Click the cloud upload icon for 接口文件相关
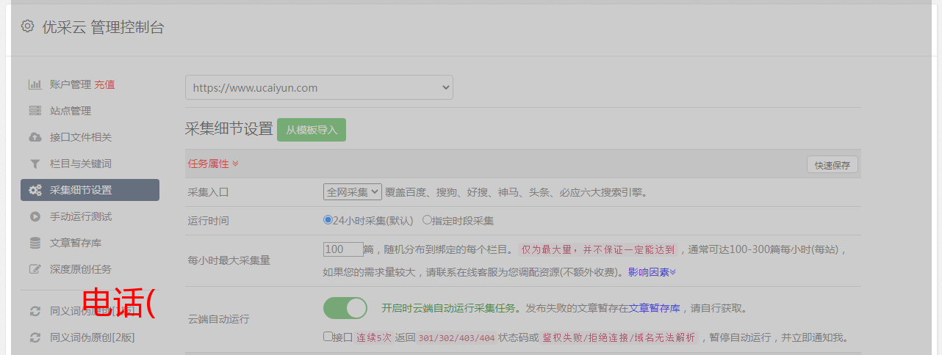The height and width of the screenshot is (355, 942). (x=35, y=137)
